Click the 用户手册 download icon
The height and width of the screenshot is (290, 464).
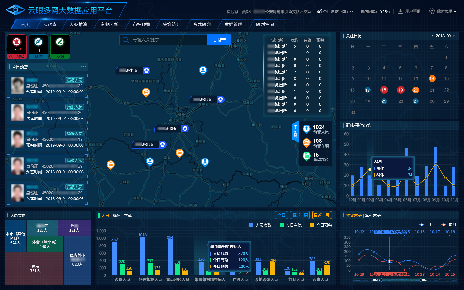pyautogui.click(x=400, y=11)
